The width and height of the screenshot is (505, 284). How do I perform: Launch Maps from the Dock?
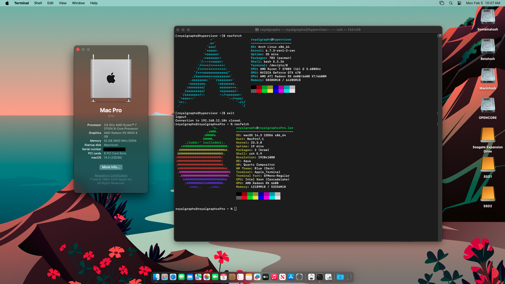198,277
